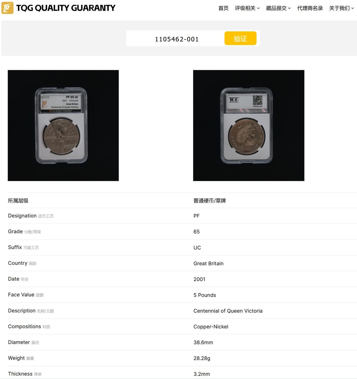
Task: Open the coin obverse slab photo
Action: pos(63,125)
